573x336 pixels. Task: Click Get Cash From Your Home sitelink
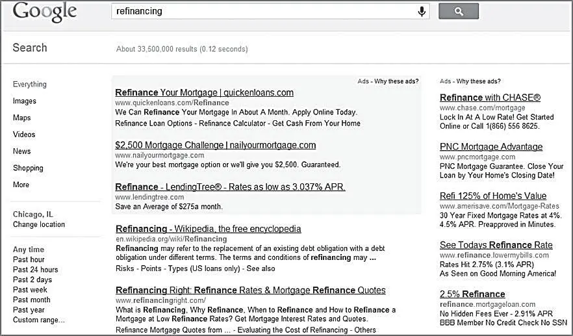316,123
